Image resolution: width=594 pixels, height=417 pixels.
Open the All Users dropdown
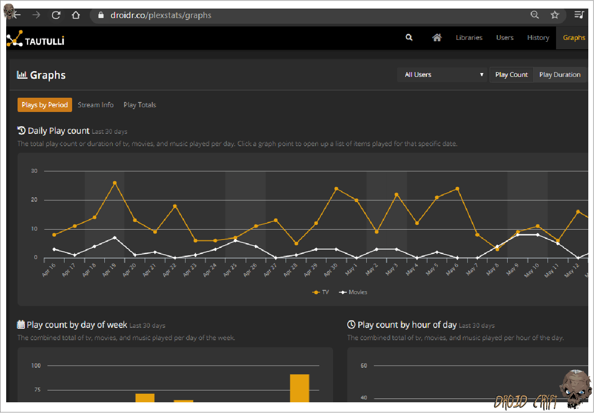pyautogui.click(x=442, y=74)
